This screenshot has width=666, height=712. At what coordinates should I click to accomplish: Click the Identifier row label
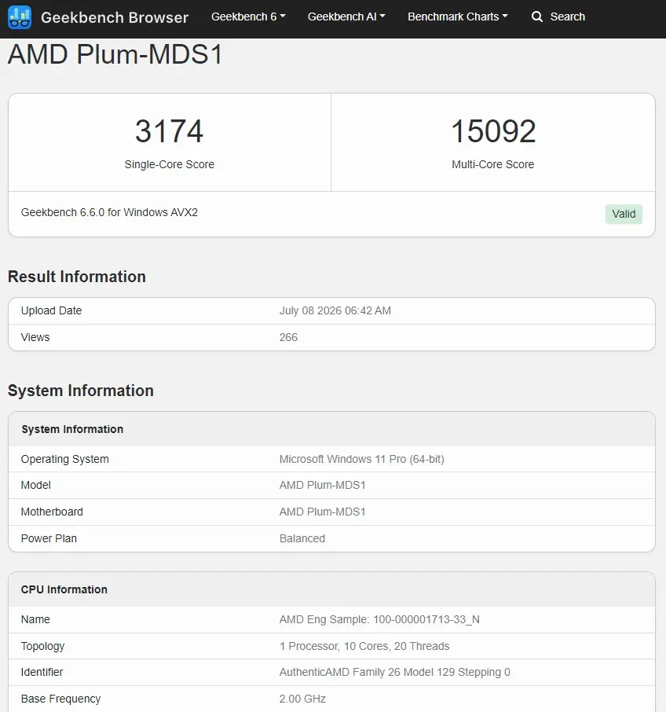click(x=42, y=672)
